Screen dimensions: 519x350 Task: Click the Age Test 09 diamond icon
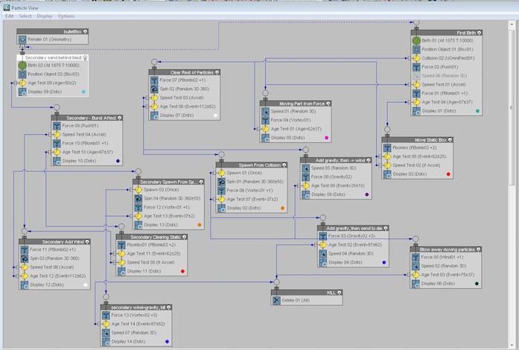pos(22,83)
